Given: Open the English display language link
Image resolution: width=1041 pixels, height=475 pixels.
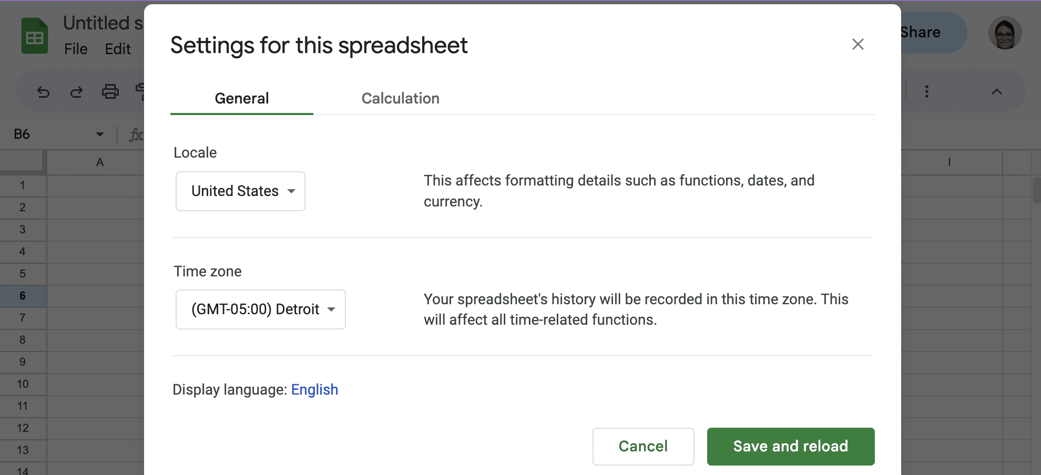Looking at the screenshot, I should (314, 389).
